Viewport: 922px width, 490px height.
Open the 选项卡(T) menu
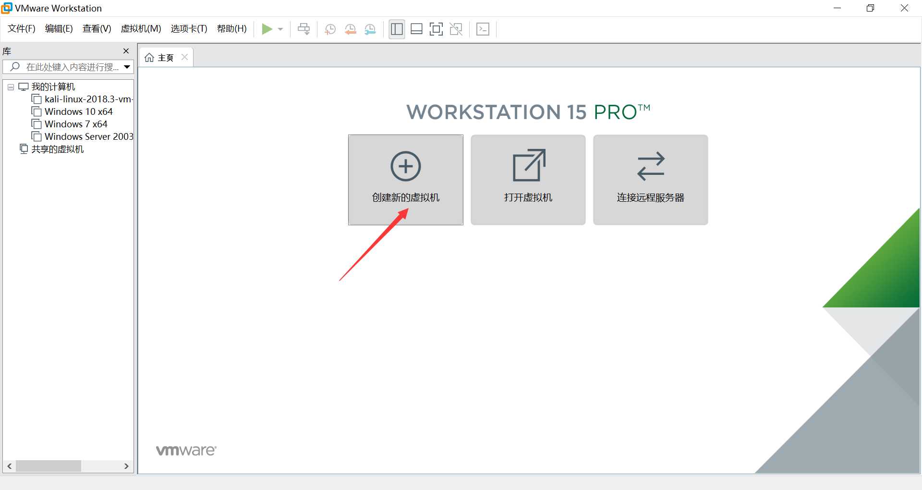(x=189, y=29)
